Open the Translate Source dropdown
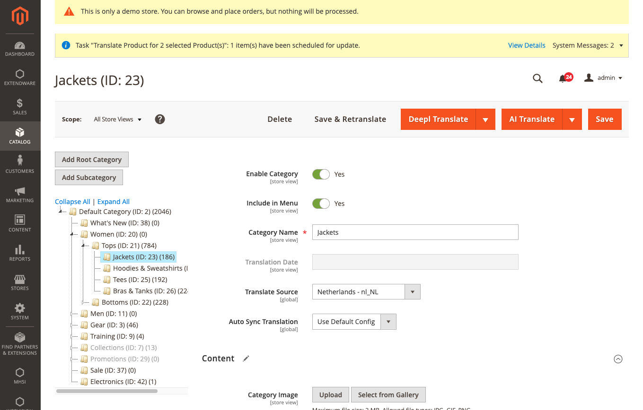 coord(366,292)
